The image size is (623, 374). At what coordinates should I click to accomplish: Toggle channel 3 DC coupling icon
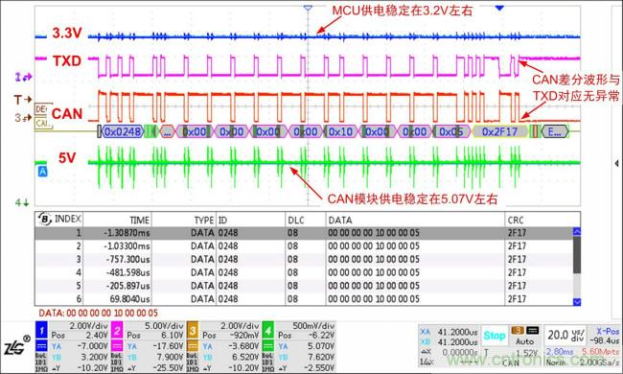click(x=193, y=345)
